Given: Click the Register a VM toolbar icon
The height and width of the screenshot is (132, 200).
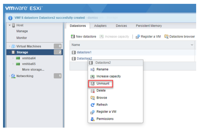Looking at the screenshot, I should tap(138, 36).
